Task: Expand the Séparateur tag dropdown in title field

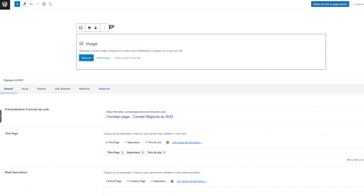Action: (x=143, y=152)
